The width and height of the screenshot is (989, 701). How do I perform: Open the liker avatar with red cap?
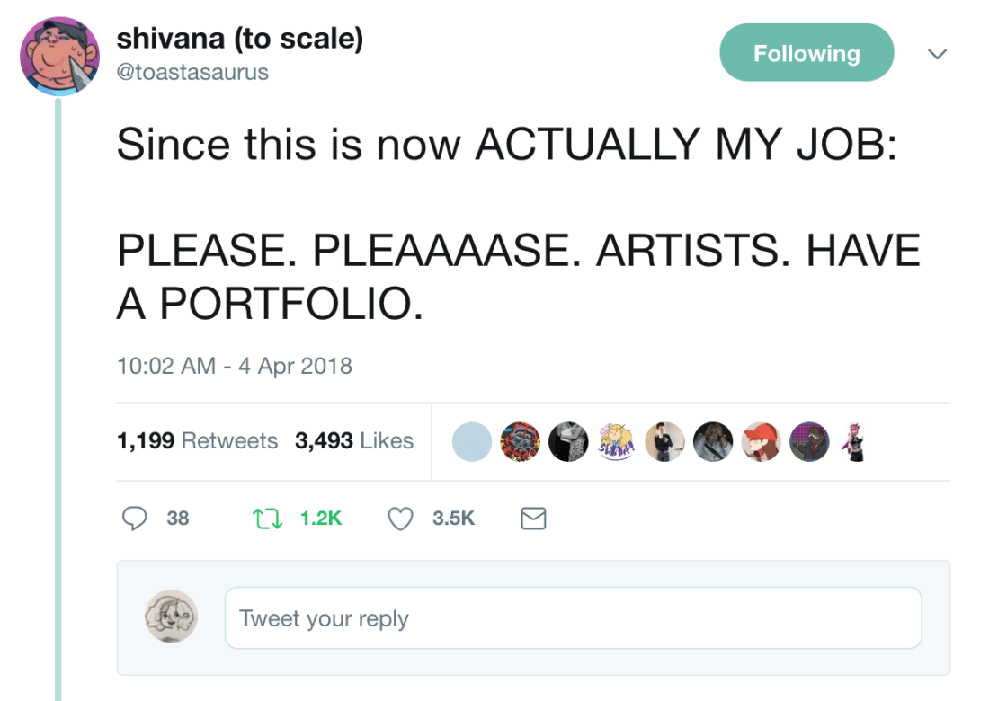762,442
